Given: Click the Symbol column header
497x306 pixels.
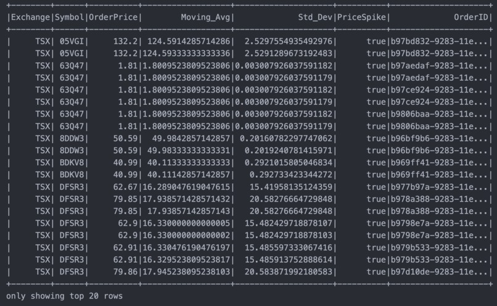Looking at the screenshot, I should pyautogui.click(x=70, y=17).
